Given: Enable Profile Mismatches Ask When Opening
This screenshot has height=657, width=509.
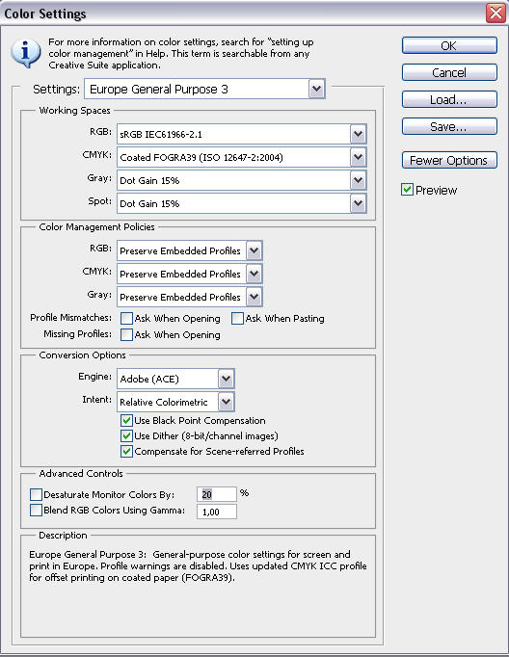Looking at the screenshot, I should [126, 319].
